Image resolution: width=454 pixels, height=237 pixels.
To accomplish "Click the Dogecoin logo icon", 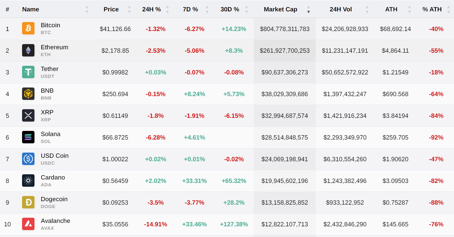I will coord(28,203).
